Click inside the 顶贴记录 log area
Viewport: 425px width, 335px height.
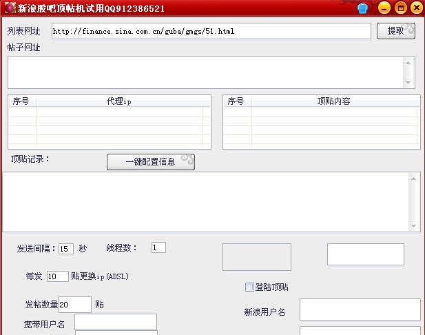[x=211, y=202]
